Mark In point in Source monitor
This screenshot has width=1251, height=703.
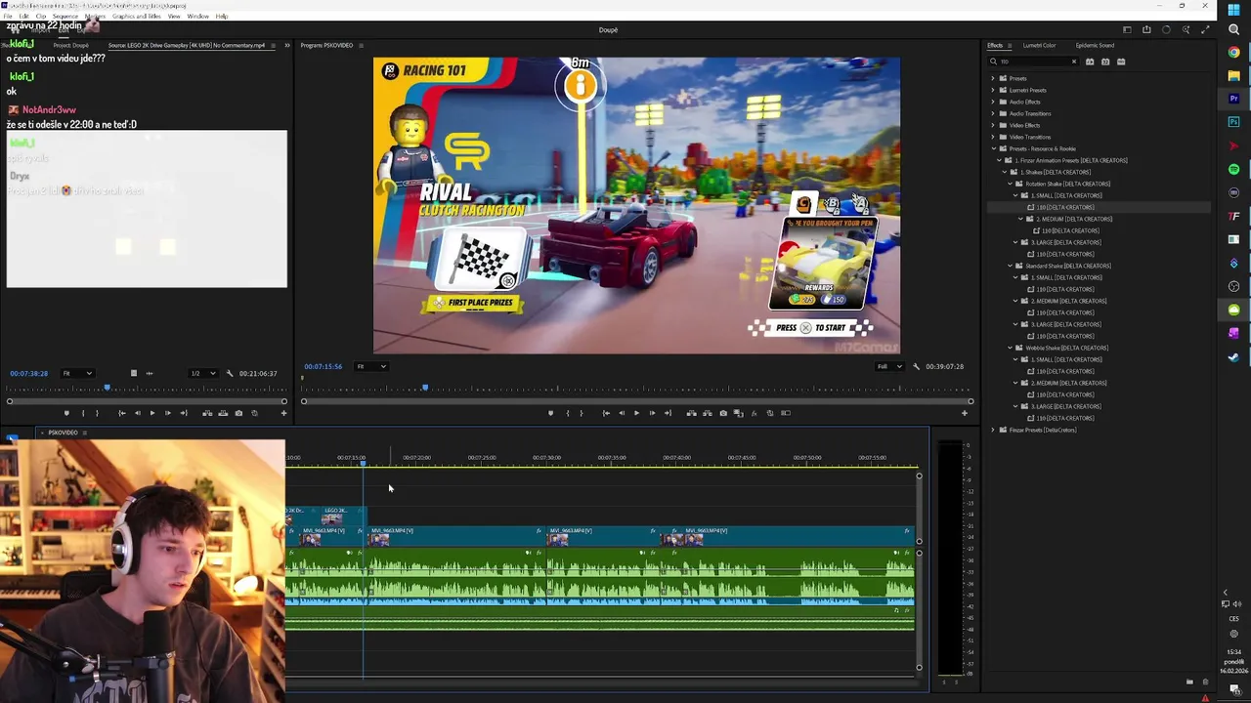coord(83,413)
